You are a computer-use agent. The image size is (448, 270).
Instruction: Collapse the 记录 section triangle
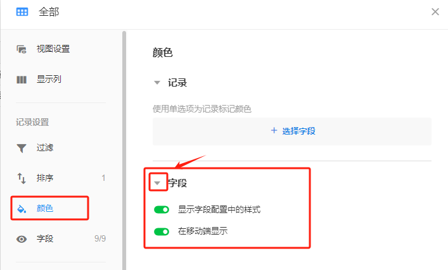[x=157, y=83]
